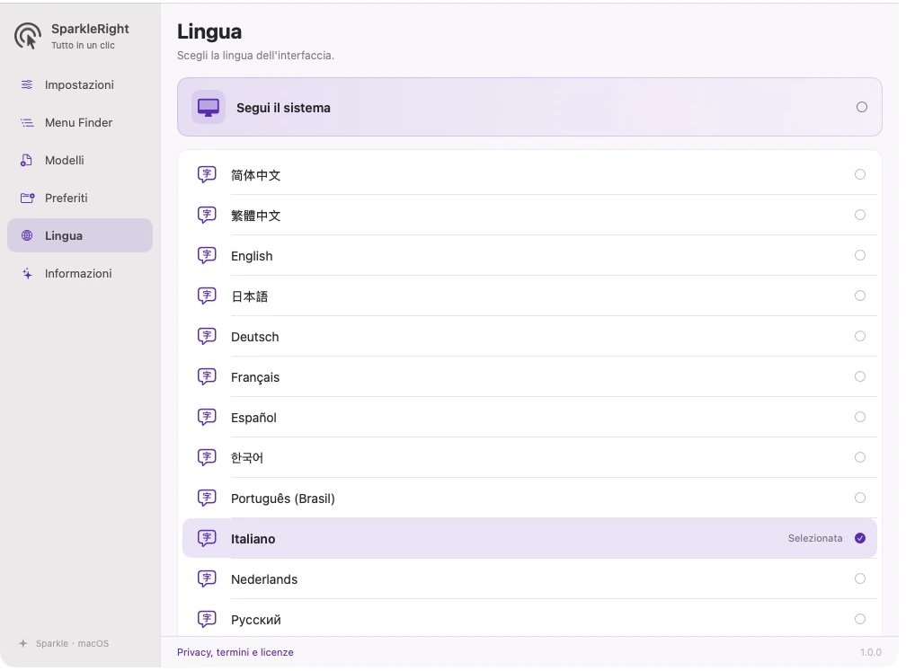
Task: Click the language bubble icon next to 한국어
Action: pos(207,457)
